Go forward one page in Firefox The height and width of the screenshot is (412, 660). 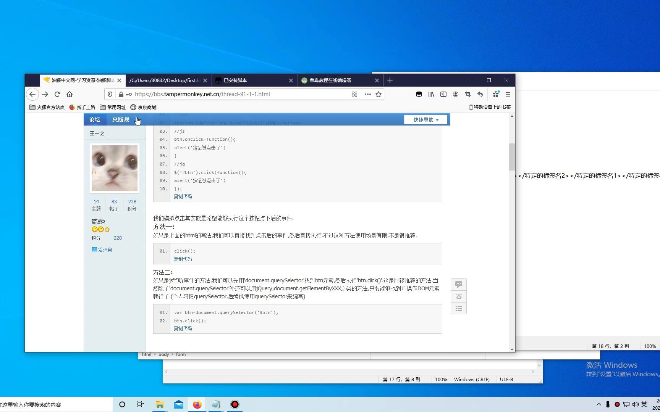click(x=45, y=94)
